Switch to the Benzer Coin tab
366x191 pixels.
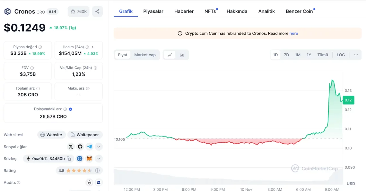[299, 12]
